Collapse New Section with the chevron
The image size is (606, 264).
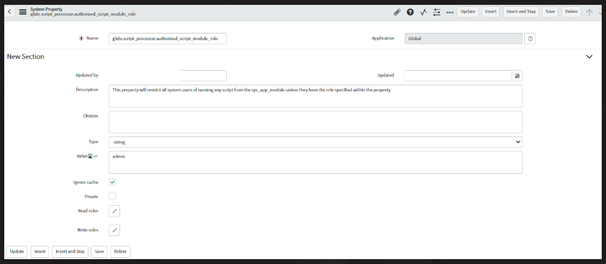pos(589,57)
